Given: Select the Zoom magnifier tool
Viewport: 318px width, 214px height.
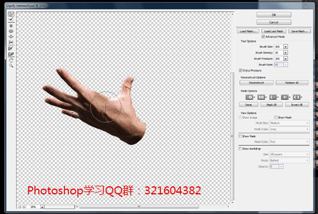Looking at the screenshot, I should coord(11,66).
